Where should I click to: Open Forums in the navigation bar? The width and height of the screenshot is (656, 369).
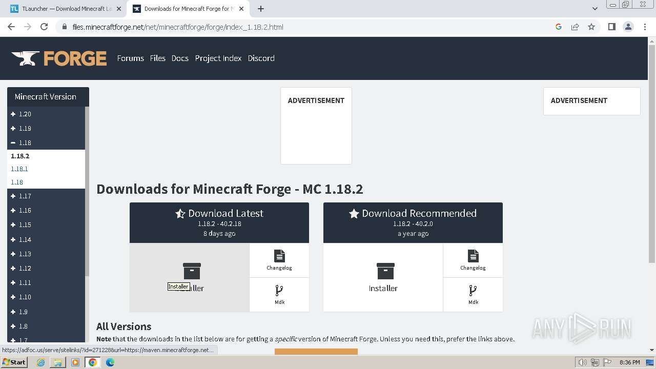coord(130,58)
